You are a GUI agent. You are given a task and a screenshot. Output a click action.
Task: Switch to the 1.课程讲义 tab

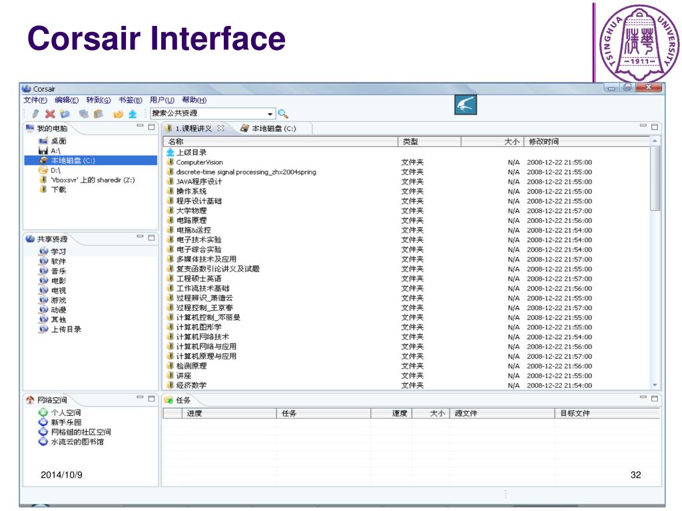click(194, 128)
